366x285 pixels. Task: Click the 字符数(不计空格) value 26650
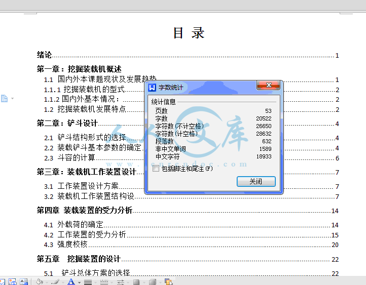point(264,126)
